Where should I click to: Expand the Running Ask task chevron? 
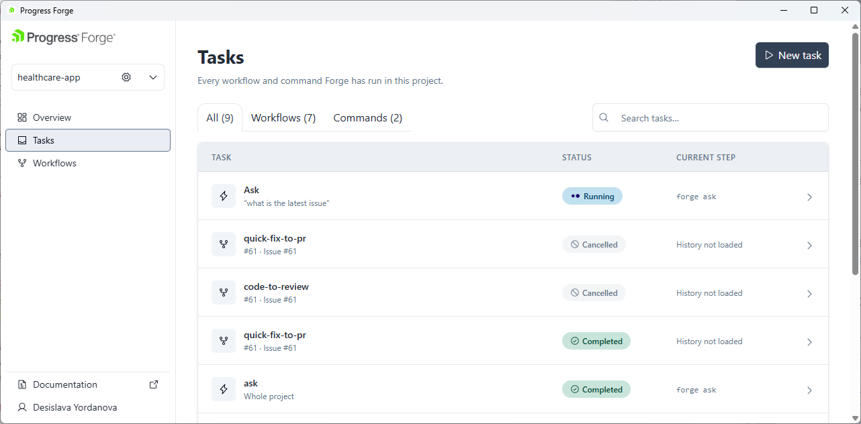[809, 197]
